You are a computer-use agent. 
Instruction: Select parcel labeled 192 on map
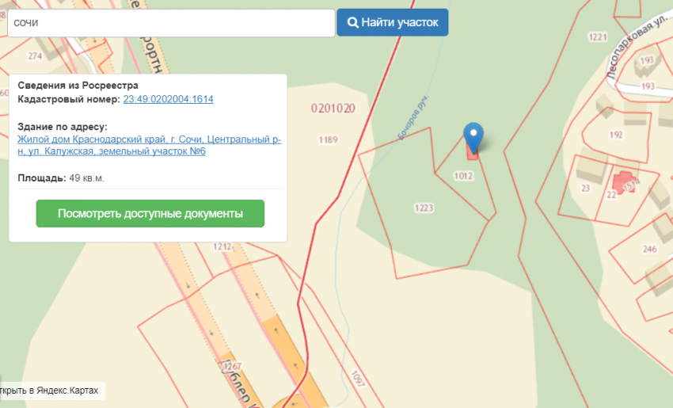click(616, 135)
